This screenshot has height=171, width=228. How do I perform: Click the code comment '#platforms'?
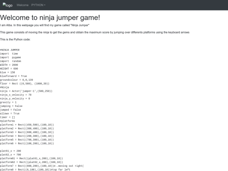[8, 121]
